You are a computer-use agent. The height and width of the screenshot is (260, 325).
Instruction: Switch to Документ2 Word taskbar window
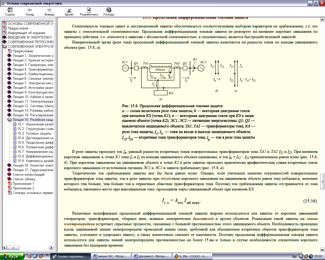[152, 256]
